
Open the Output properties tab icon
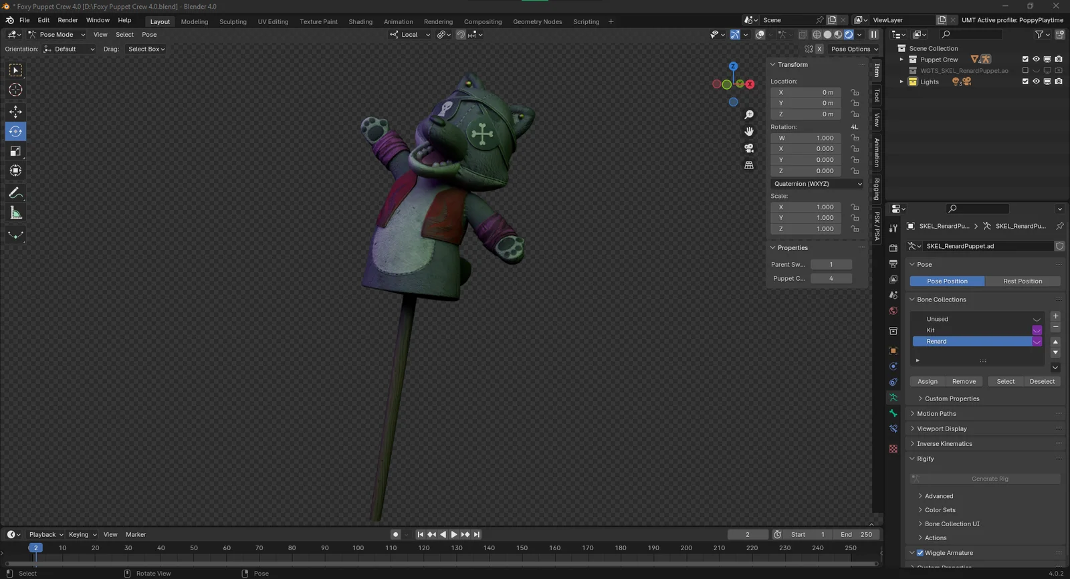tap(893, 264)
